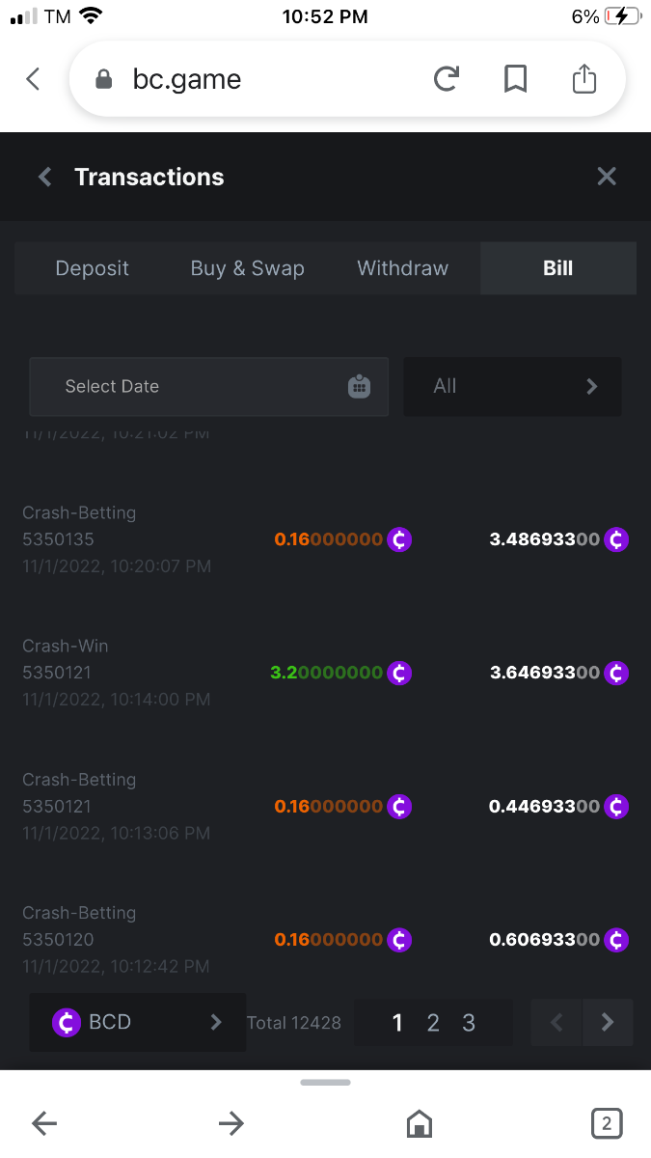Bookmark this page in browser

coord(516,79)
